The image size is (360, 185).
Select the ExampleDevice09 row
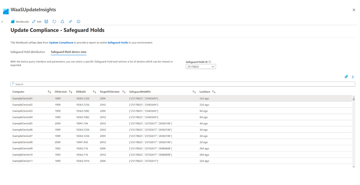click(181, 148)
